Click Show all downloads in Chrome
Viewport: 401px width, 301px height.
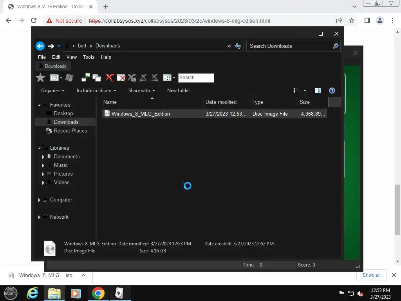(x=371, y=275)
